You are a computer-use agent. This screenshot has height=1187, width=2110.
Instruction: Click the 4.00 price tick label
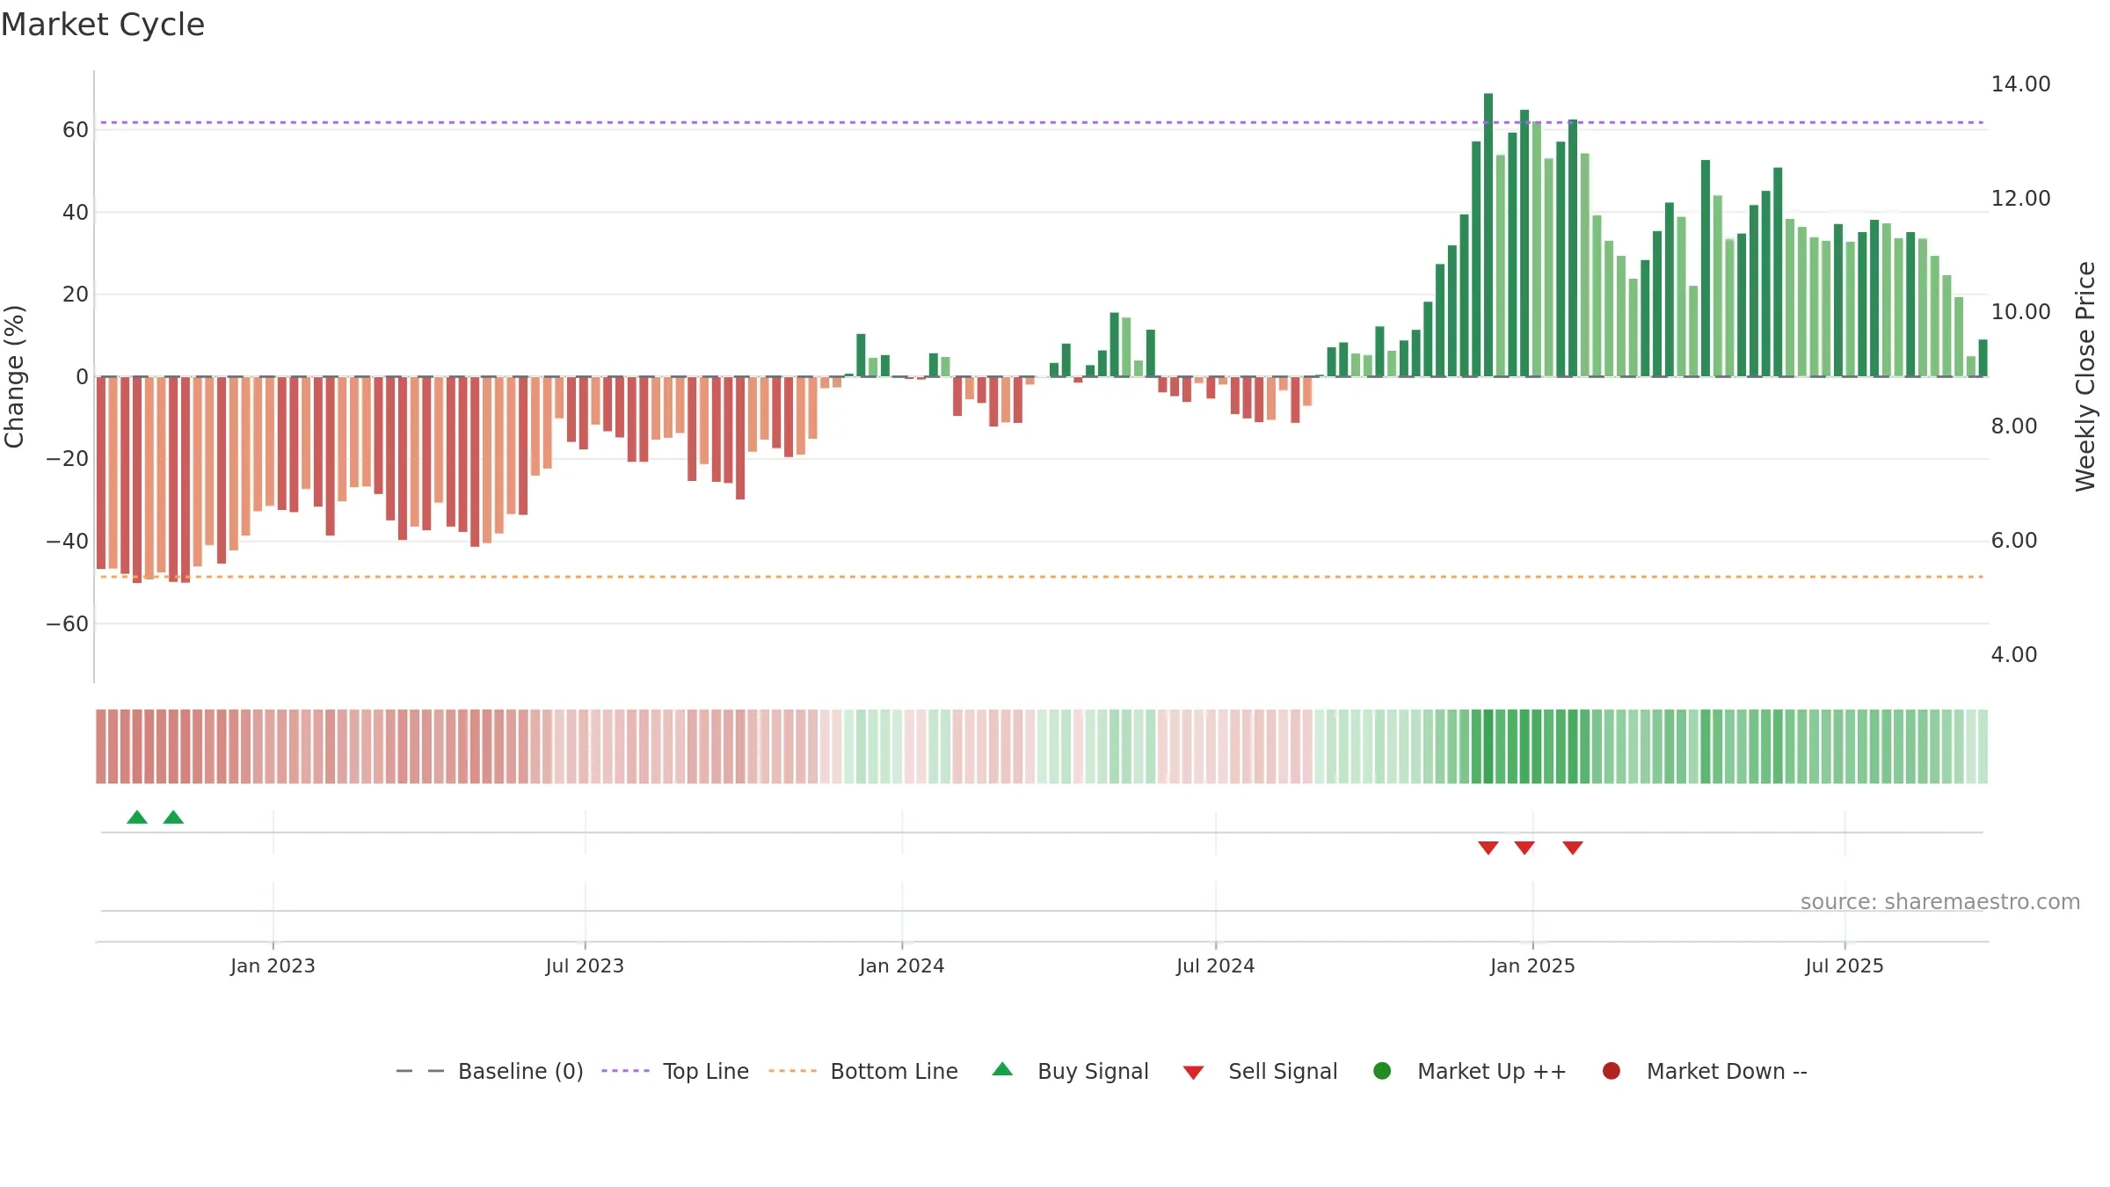click(2014, 654)
